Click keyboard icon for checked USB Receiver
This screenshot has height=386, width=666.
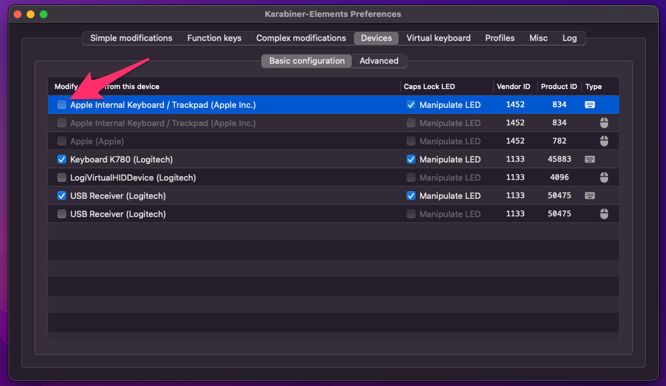coord(589,196)
